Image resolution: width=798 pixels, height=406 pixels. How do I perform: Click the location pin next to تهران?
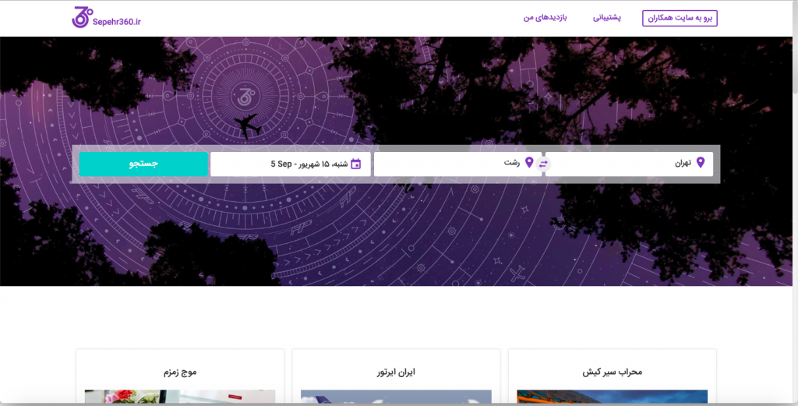pos(701,163)
